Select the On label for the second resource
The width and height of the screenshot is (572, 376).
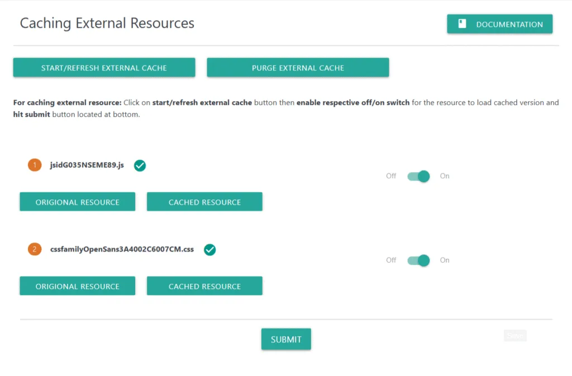(445, 260)
